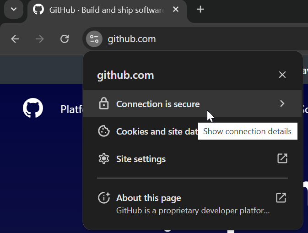
Task: Open the tab search dropdown chevron
Action: [14, 9]
